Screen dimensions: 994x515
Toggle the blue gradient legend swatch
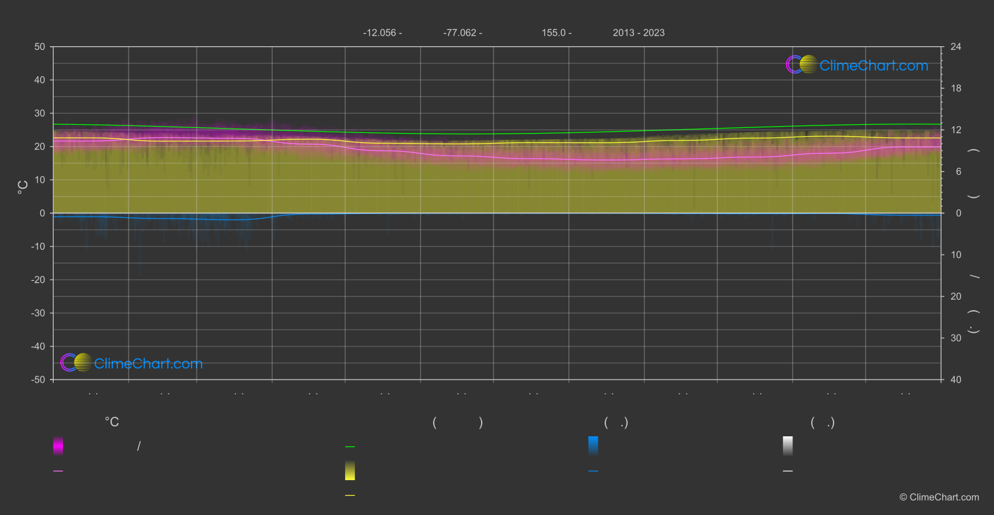click(593, 446)
